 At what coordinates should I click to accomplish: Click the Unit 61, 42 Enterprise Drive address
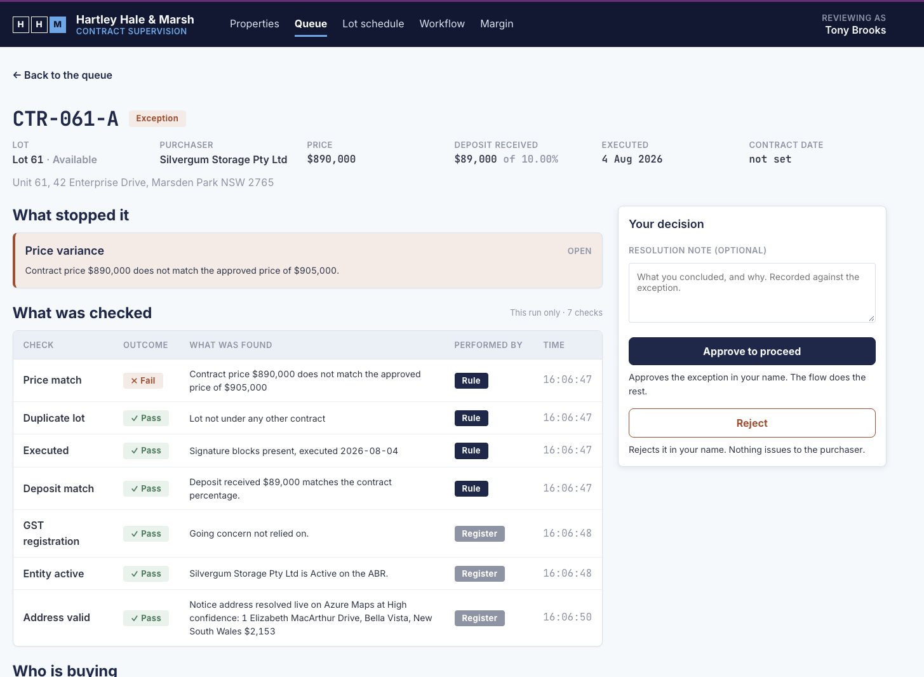[144, 182]
